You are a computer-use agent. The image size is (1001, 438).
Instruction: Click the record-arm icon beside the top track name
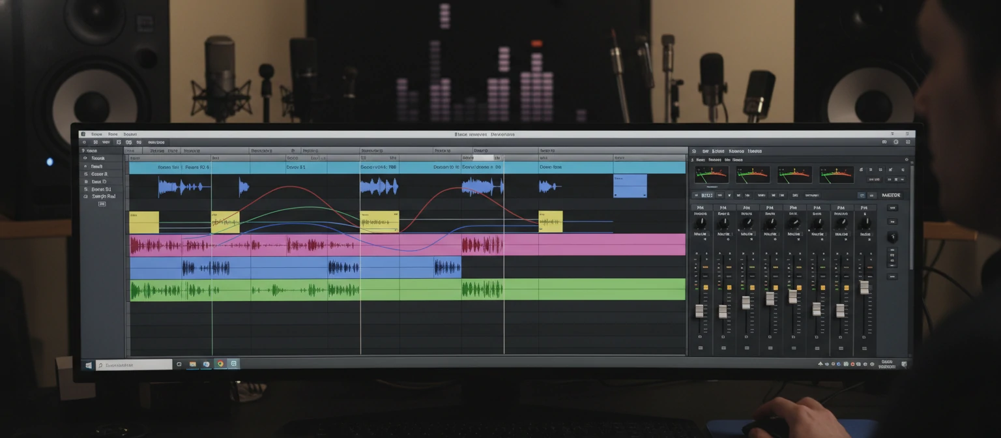[x=85, y=158]
